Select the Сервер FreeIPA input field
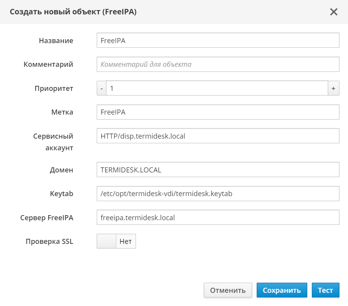This screenshot has height=306, width=348. tap(218, 217)
